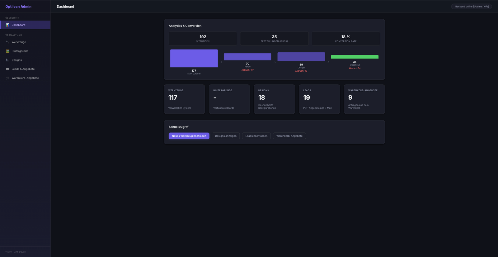Click Designs anzeigen button
This screenshot has width=498, height=257.
[x=226, y=136]
